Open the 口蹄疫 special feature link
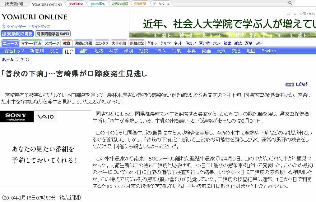Image resolution: width=316 pixels, height=202 pixels. (302, 84)
